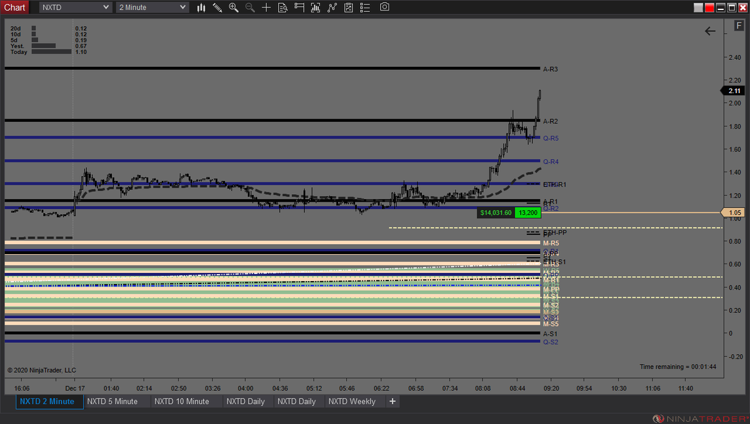
Task: Take a chart screenshot with camera icon
Action: 384,7
